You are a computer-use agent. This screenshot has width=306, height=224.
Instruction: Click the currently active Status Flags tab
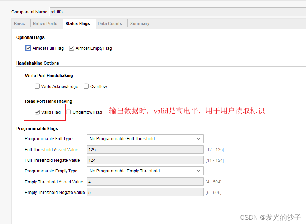[79, 23]
